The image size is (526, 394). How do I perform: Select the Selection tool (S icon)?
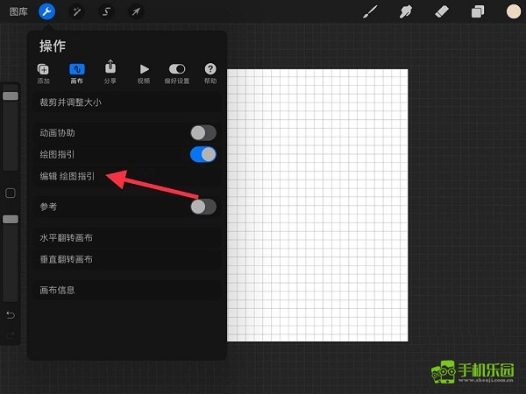pos(106,11)
